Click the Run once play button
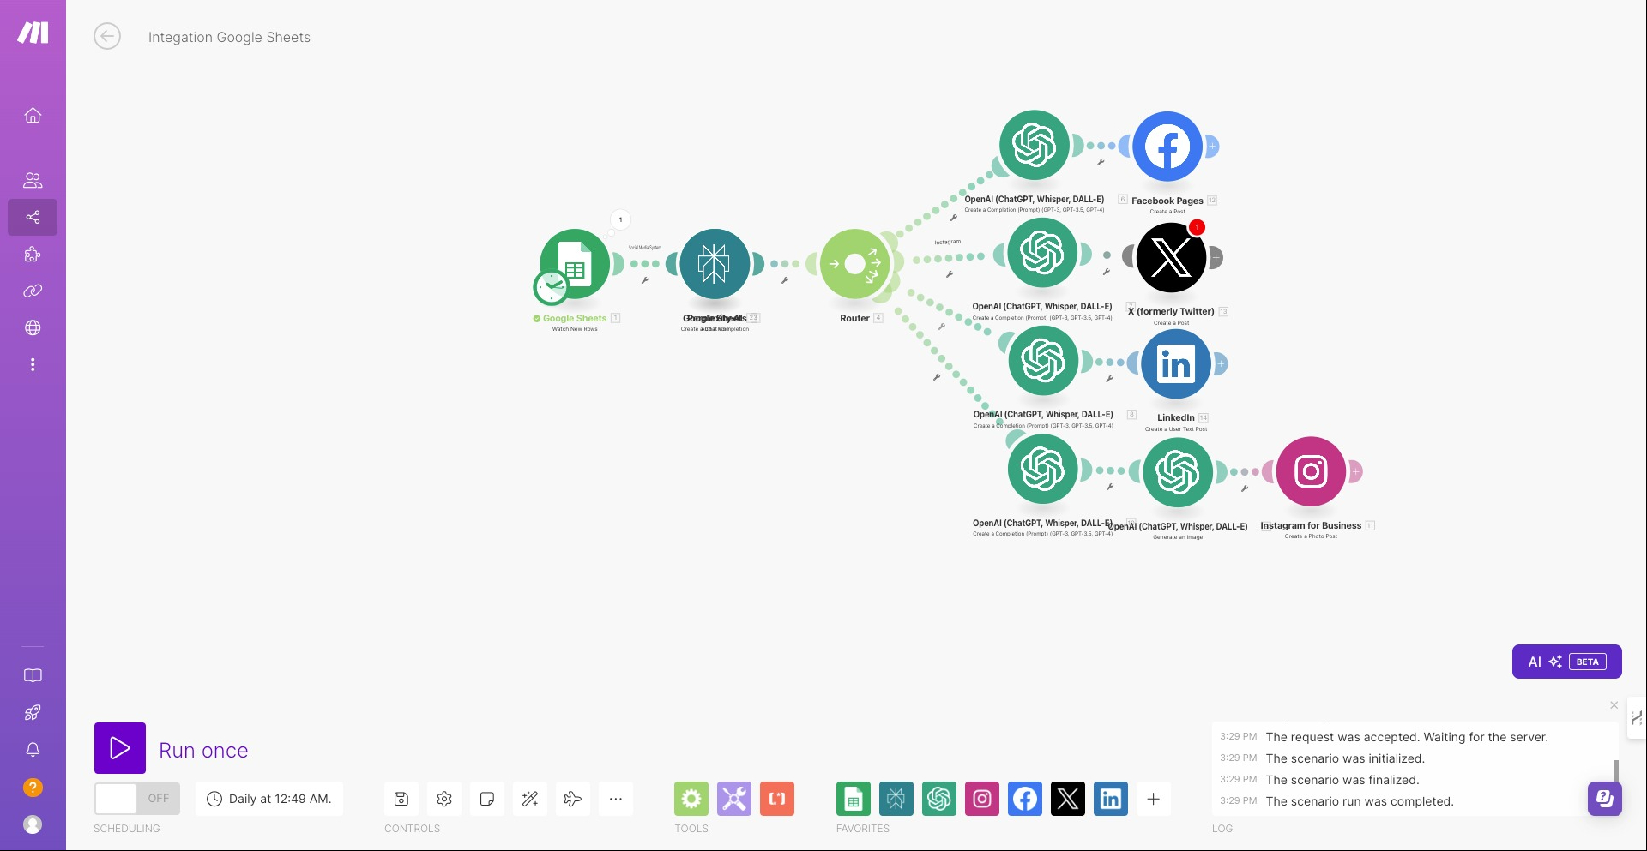The image size is (1647, 851). (x=120, y=748)
